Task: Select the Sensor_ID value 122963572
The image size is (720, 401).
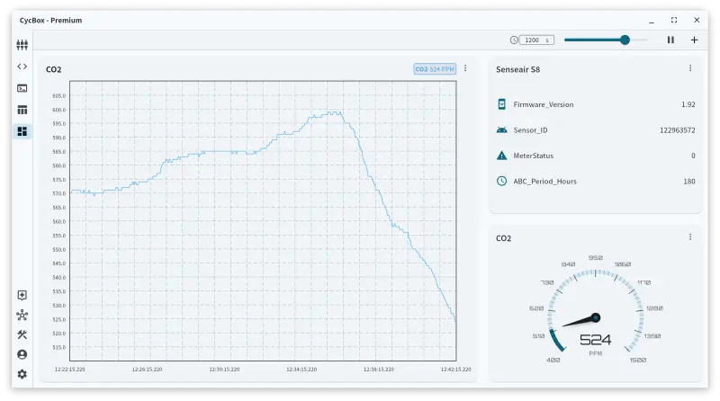Action: point(678,130)
